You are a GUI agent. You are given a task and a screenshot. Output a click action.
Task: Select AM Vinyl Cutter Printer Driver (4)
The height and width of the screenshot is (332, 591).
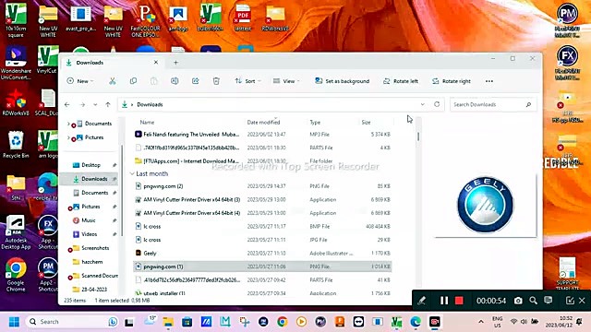[262, 213]
